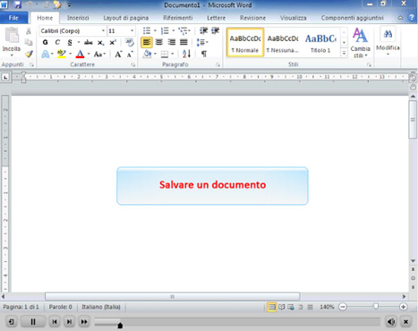This screenshot has width=418, height=331.
Task: Open the File tab
Action: coord(13,18)
